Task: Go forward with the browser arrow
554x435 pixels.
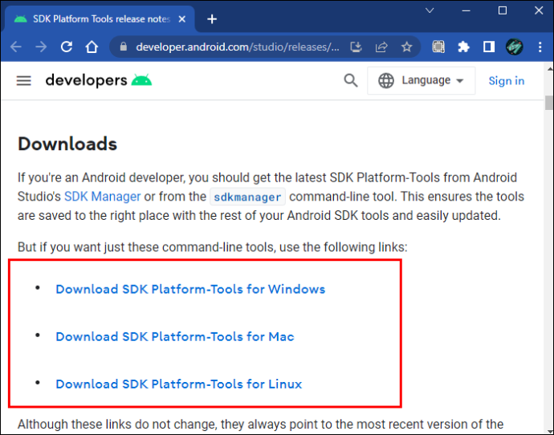Action: point(41,47)
